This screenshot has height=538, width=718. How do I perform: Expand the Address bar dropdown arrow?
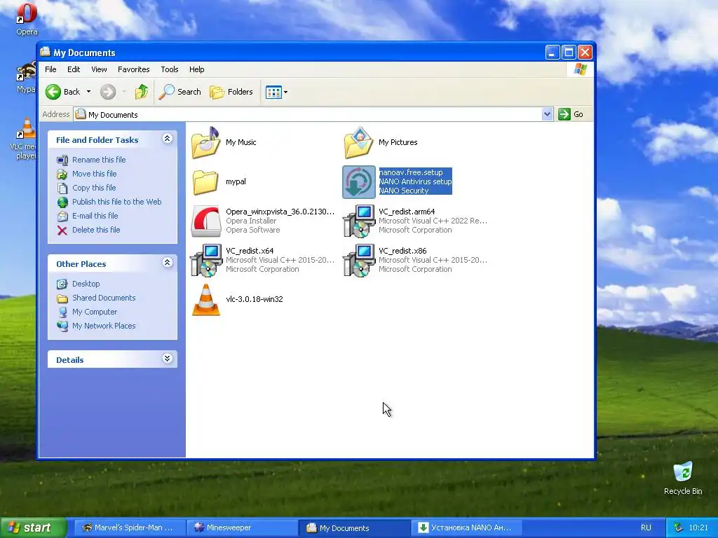point(547,114)
